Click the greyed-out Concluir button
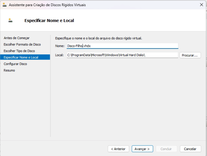The width and height of the screenshot is (207, 156). tap(166, 149)
